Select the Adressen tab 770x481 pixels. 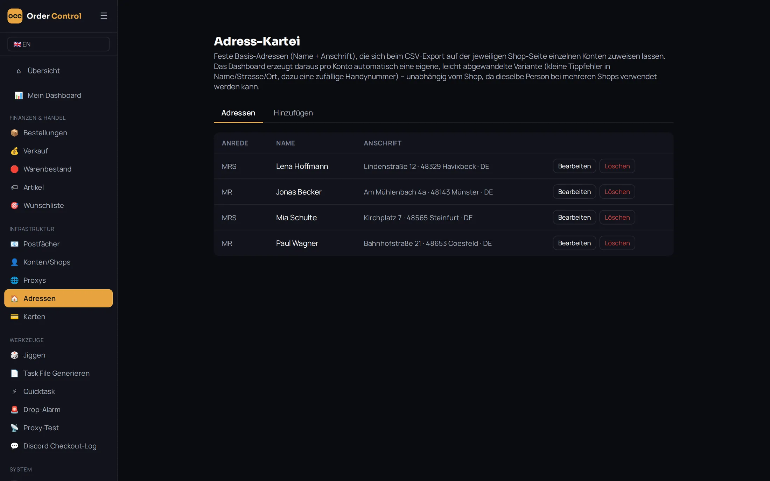click(238, 113)
